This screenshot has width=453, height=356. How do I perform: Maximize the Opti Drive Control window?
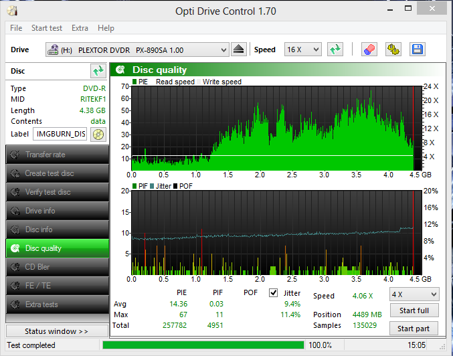tap(408, 9)
